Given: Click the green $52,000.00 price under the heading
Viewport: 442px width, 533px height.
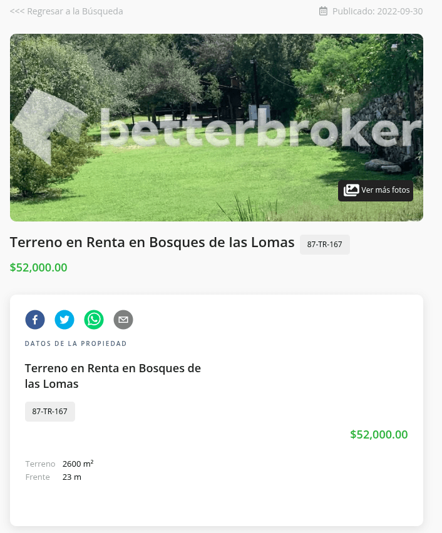Looking at the screenshot, I should (38, 268).
